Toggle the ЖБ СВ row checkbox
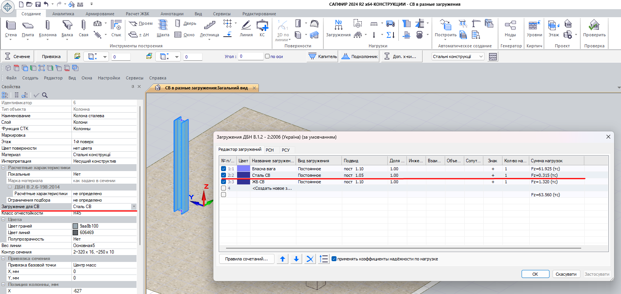Screen dimensions: 621x294 (224, 182)
